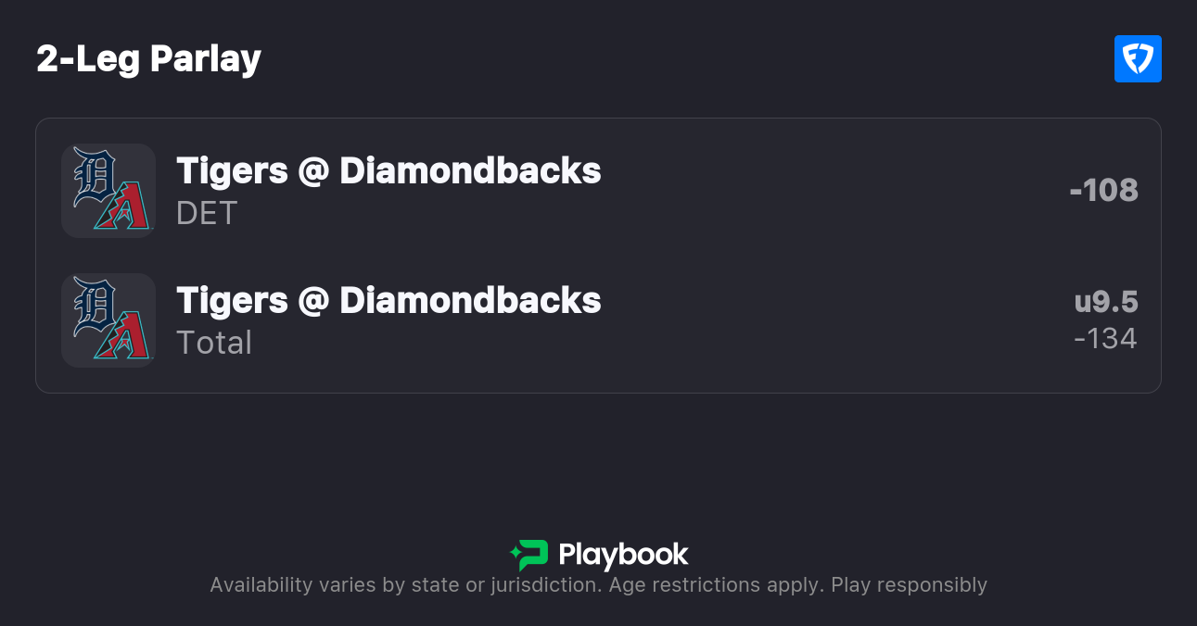Select the u9.5 under line
This screenshot has width=1197, height=626.
[x=1106, y=302]
